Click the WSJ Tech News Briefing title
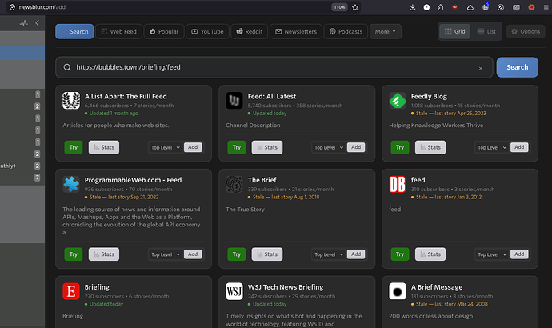Image resolution: width=552 pixels, height=328 pixels. (x=286, y=287)
